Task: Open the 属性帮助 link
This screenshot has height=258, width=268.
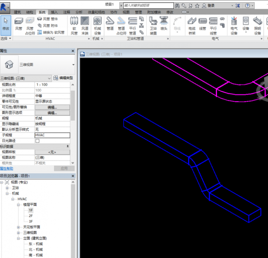Action: [7, 168]
